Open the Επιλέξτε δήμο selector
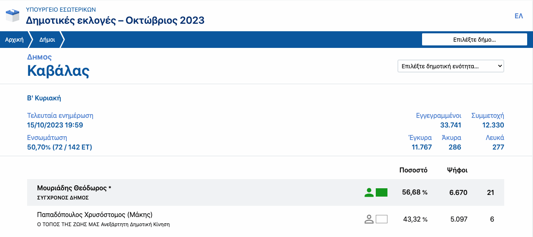The height and width of the screenshot is (237, 533). click(x=474, y=40)
